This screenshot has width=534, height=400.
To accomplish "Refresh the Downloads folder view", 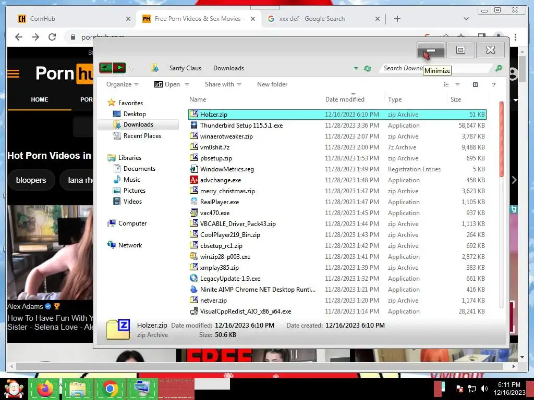I will [367, 68].
